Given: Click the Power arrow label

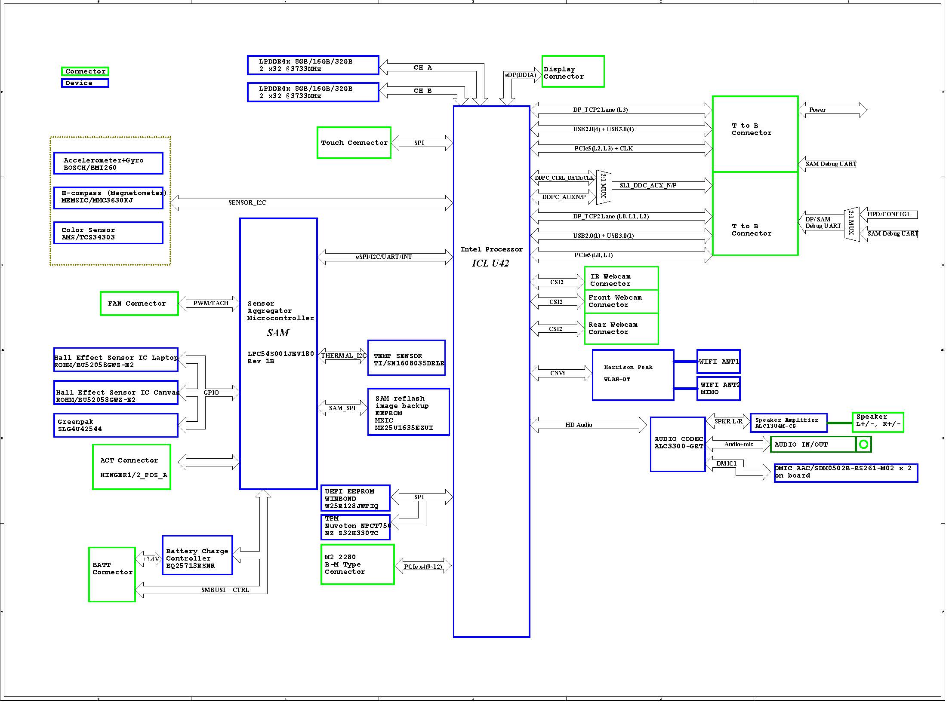Looking at the screenshot, I should click(817, 110).
